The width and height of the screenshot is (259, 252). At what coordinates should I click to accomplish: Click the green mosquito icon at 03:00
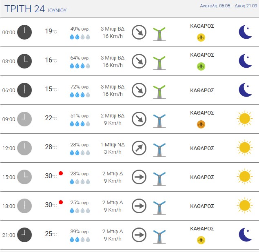[201, 66]
